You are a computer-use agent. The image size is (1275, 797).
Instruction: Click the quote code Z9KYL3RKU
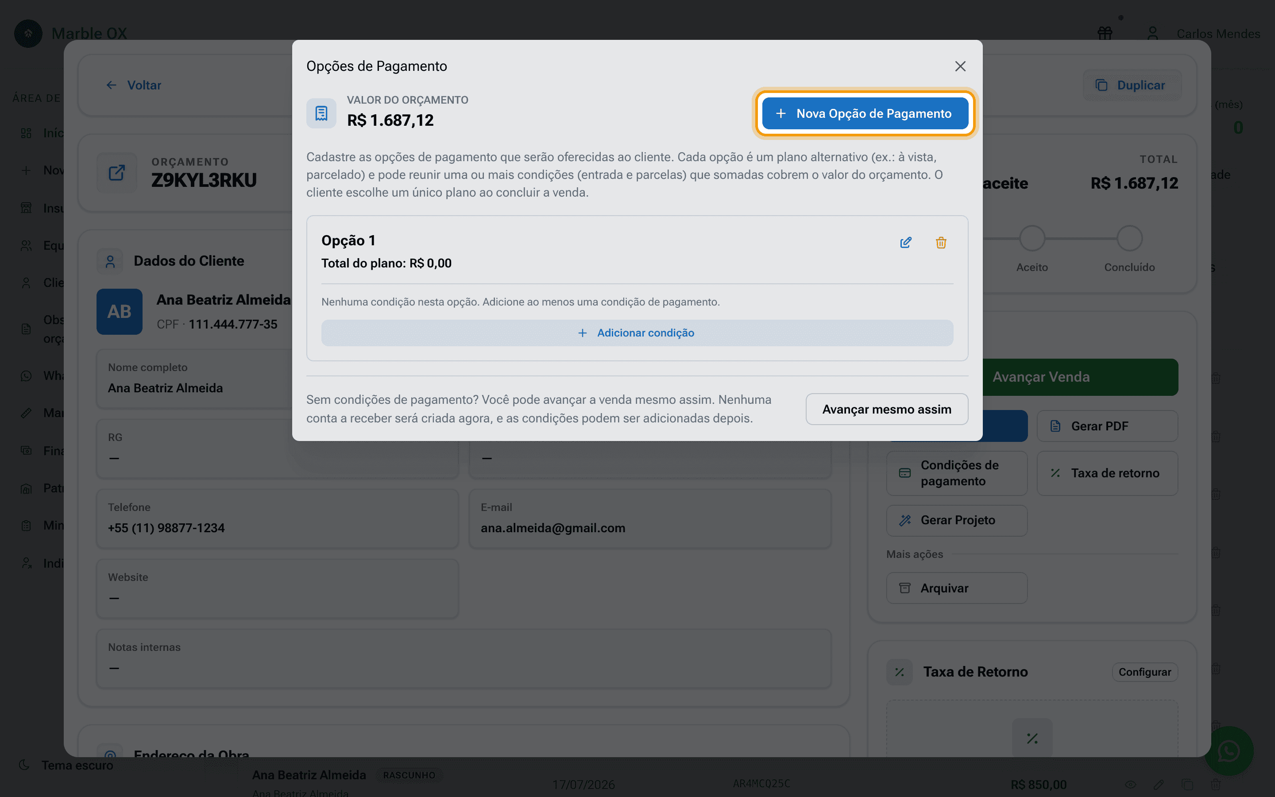(x=204, y=180)
